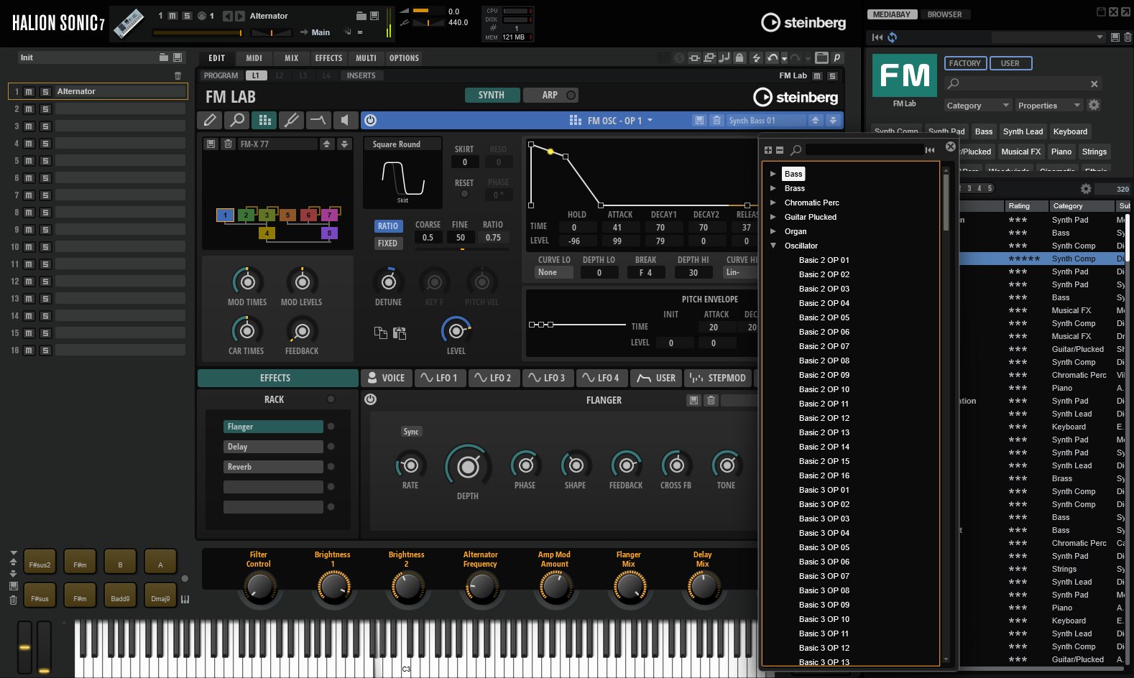Click the USER filter button in MediaBay

(1010, 63)
